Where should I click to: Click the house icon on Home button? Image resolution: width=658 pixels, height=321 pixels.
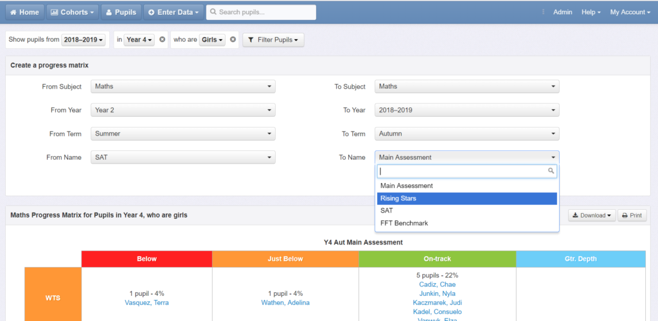coord(13,12)
